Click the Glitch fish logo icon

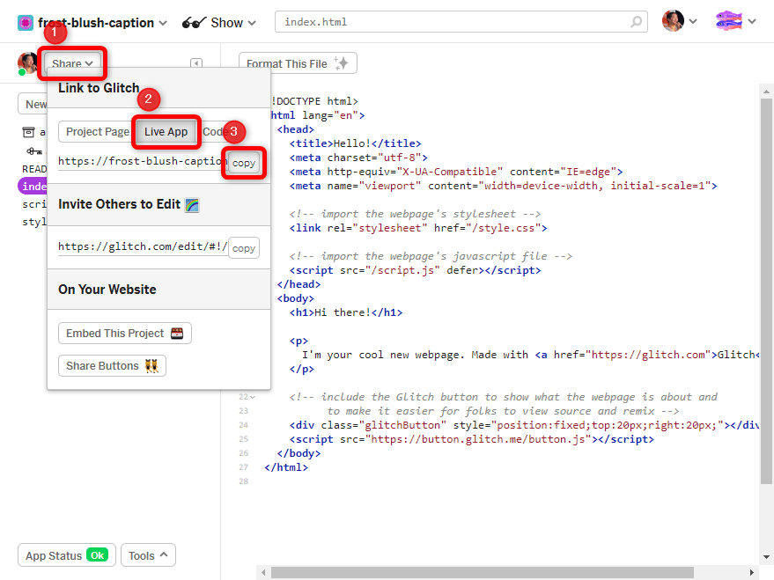[729, 21]
